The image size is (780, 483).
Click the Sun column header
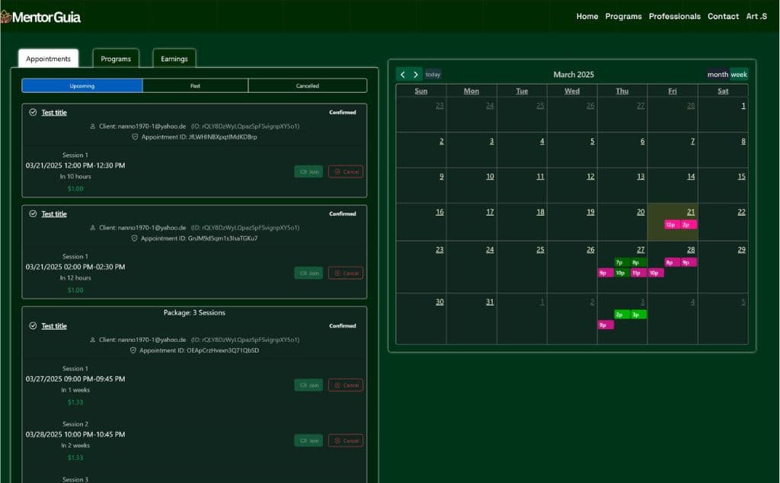(420, 91)
